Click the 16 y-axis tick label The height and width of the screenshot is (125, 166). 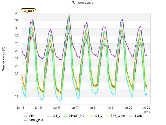tap(17, 81)
